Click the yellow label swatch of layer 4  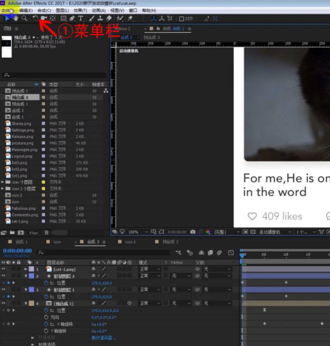coord(32,303)
